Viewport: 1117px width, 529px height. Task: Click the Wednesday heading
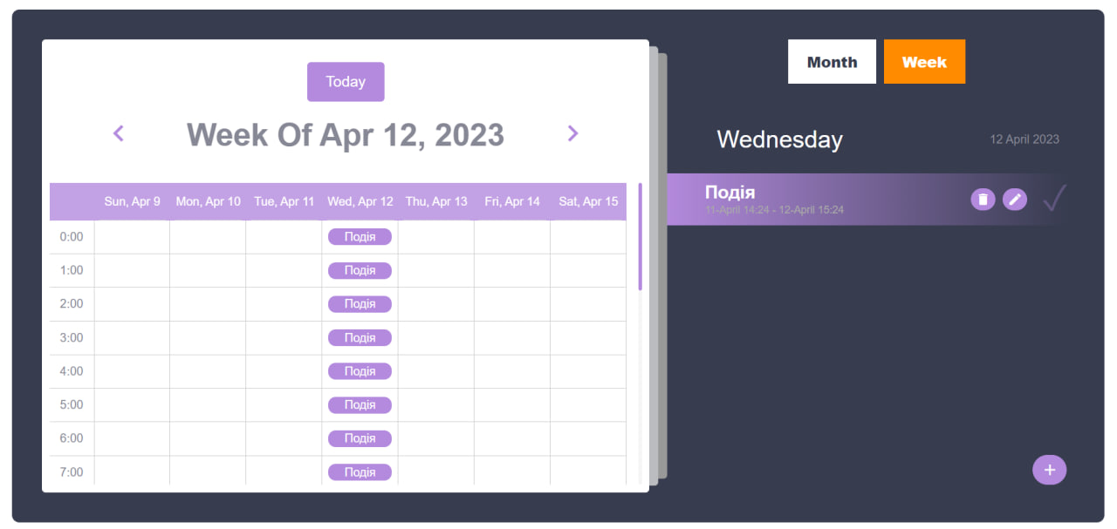point(779,139)
